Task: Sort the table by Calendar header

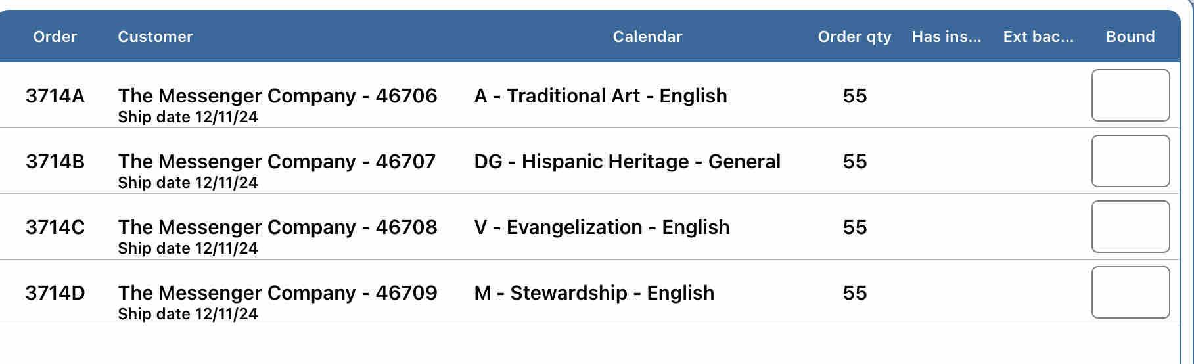Action: point(647,37)
